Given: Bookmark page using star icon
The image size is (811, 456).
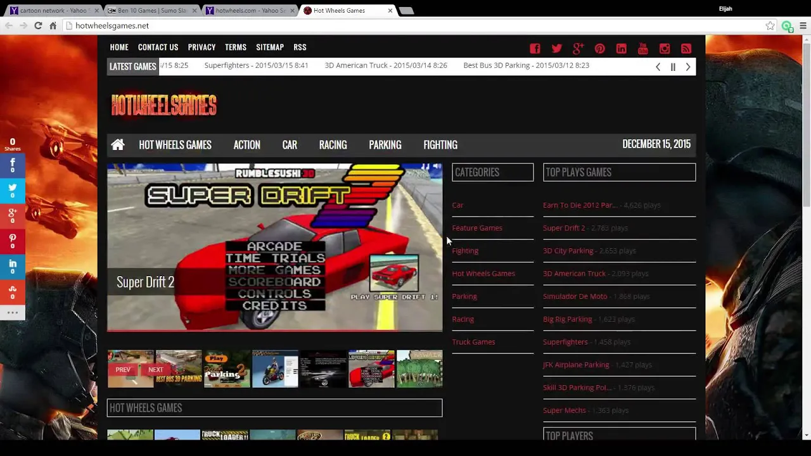Looking at the screenshot, I should click(x=770, y=25).
